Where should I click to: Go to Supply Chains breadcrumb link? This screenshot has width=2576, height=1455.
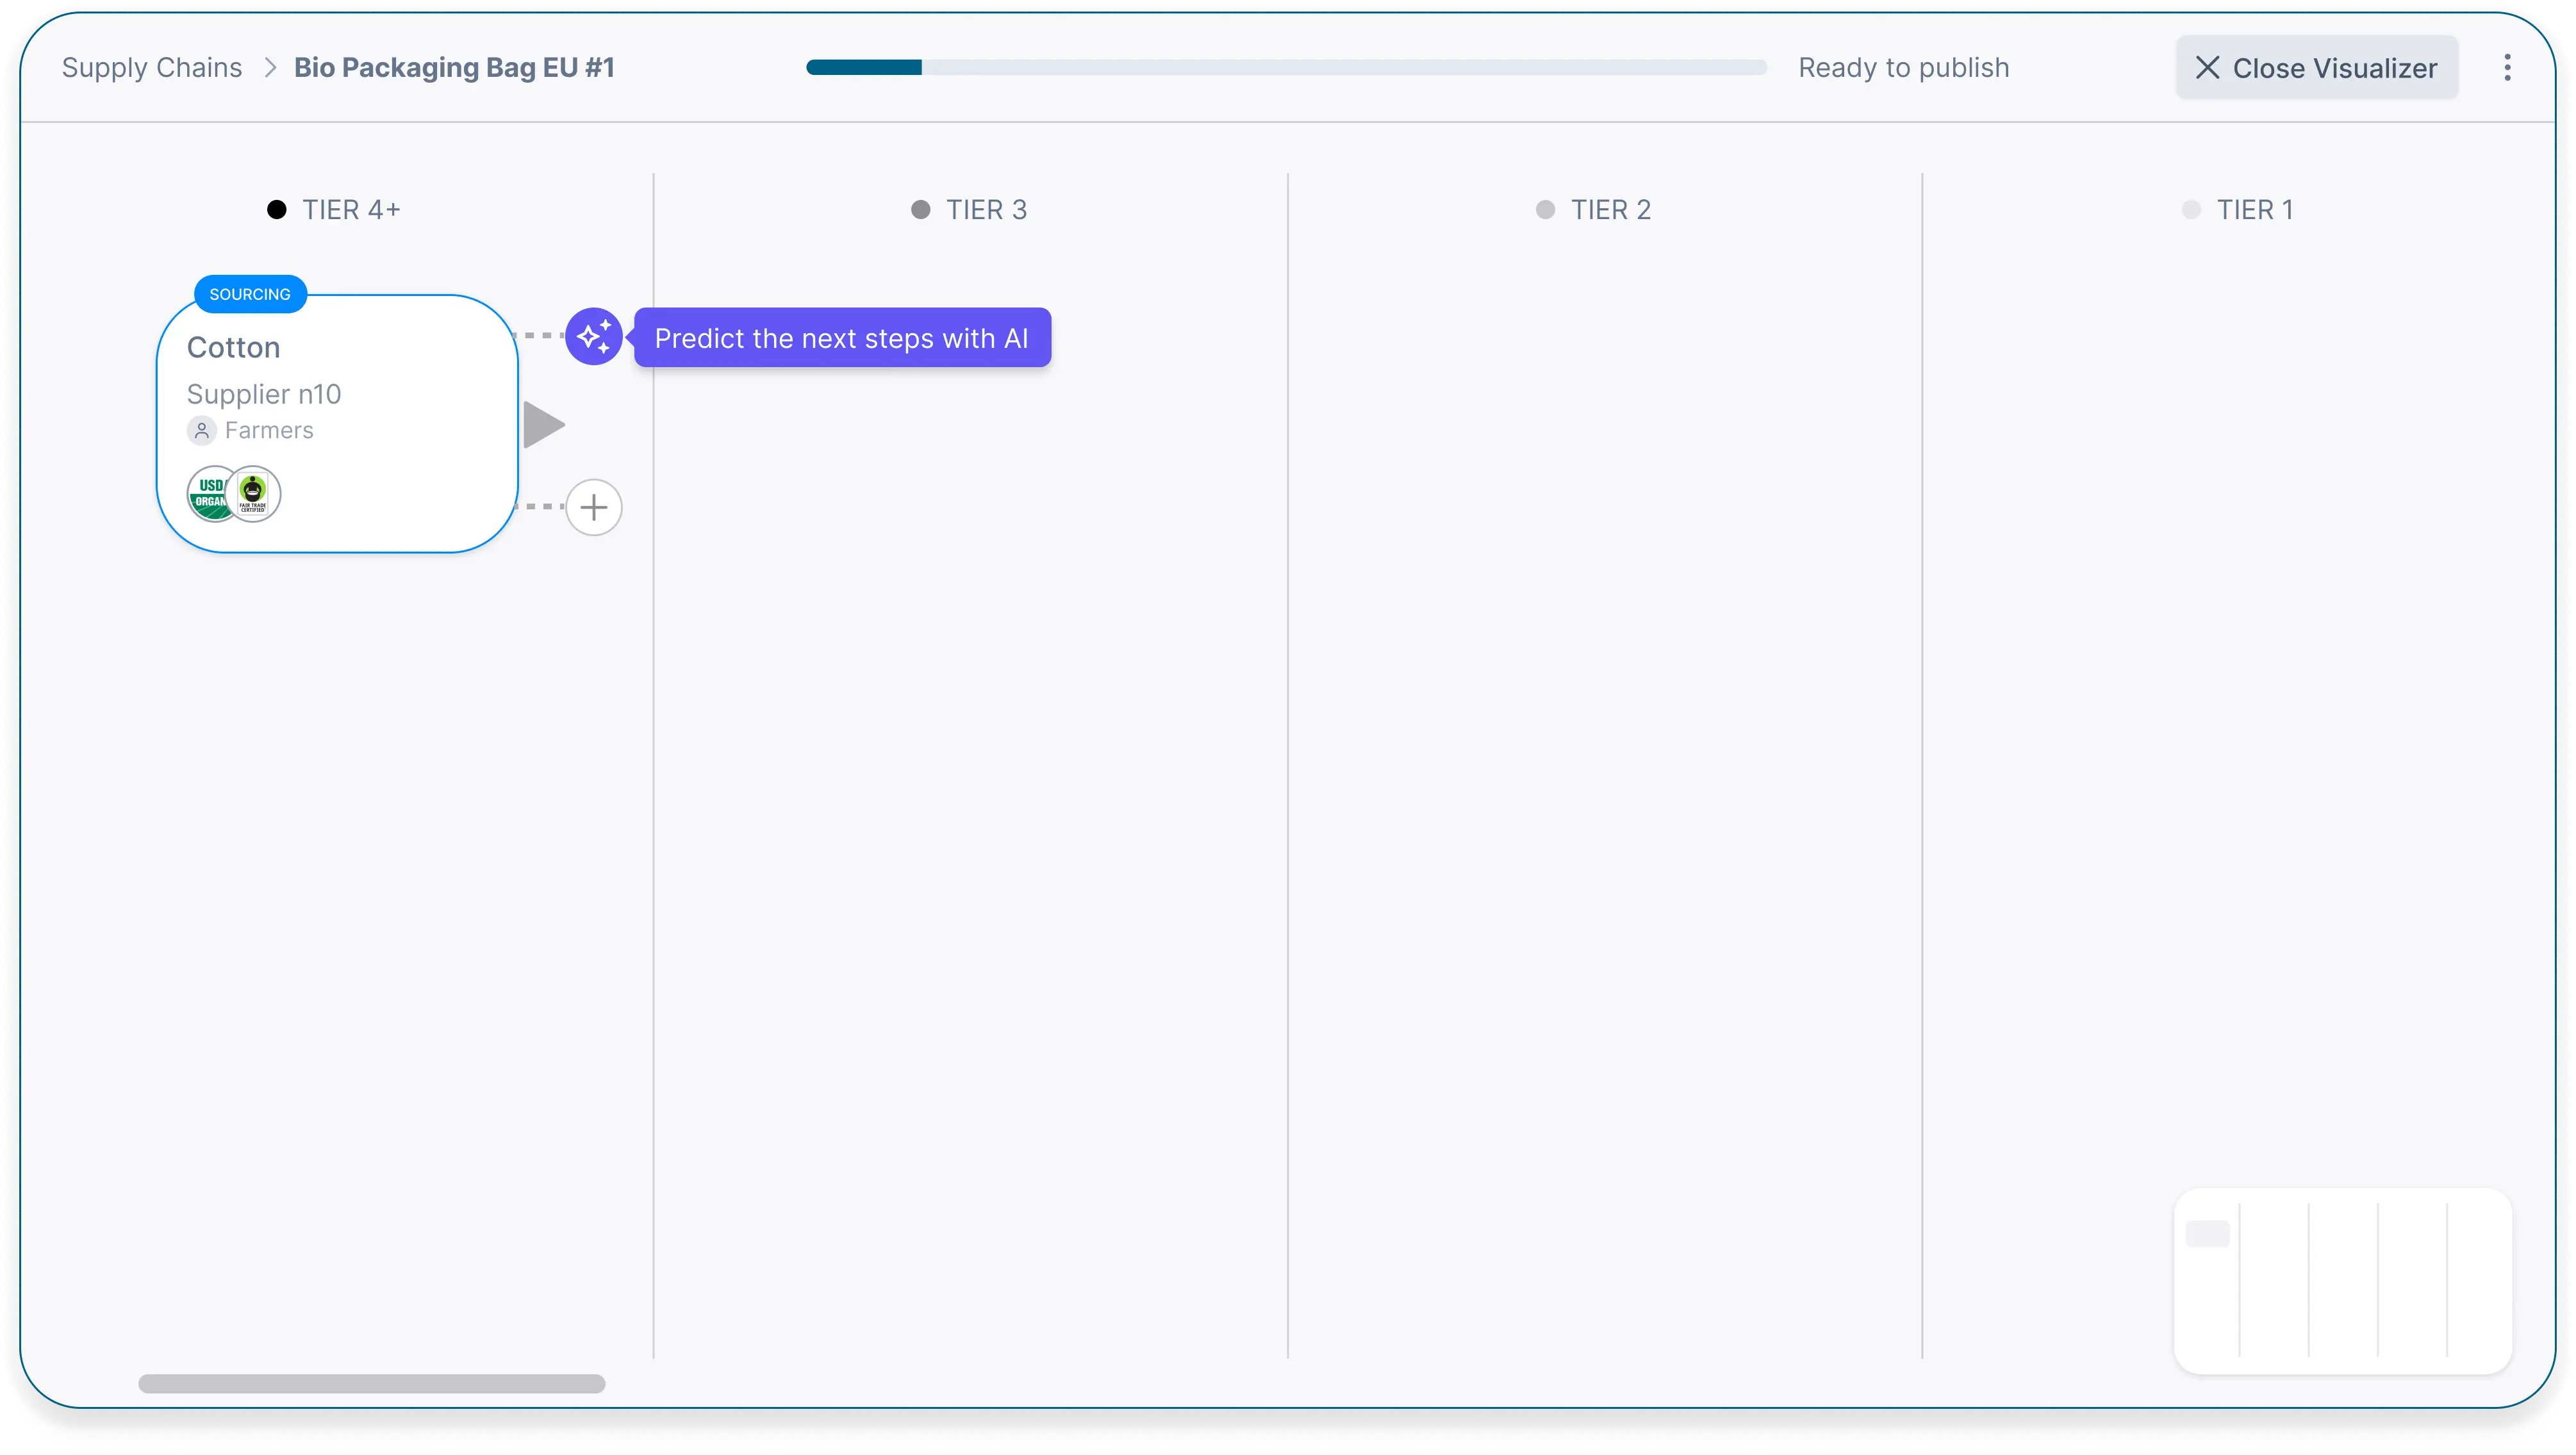152,68
